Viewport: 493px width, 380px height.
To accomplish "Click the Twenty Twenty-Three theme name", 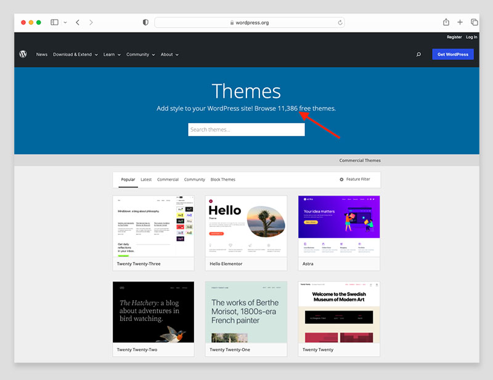I will (x=139, y=264).
